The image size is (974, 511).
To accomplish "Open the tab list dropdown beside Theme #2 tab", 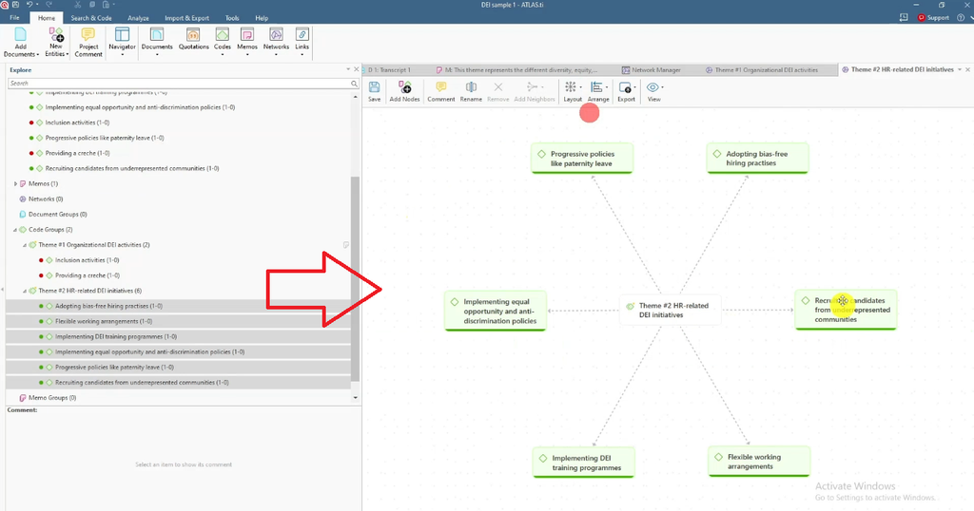I will click(x=959, y=69).
